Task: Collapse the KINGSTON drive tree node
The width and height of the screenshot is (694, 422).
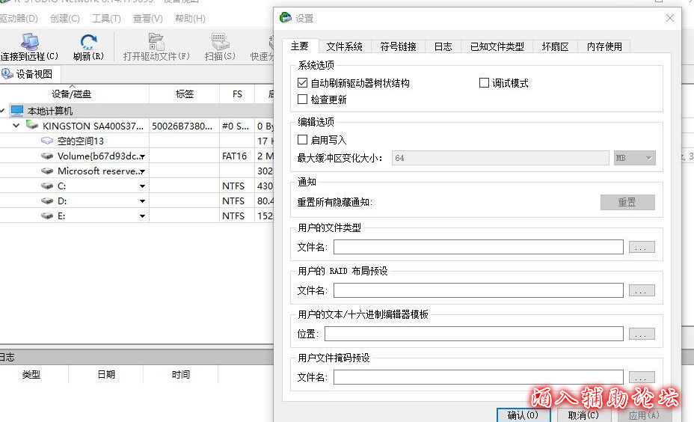Action: pyautogui.click(x=16, y=126)
